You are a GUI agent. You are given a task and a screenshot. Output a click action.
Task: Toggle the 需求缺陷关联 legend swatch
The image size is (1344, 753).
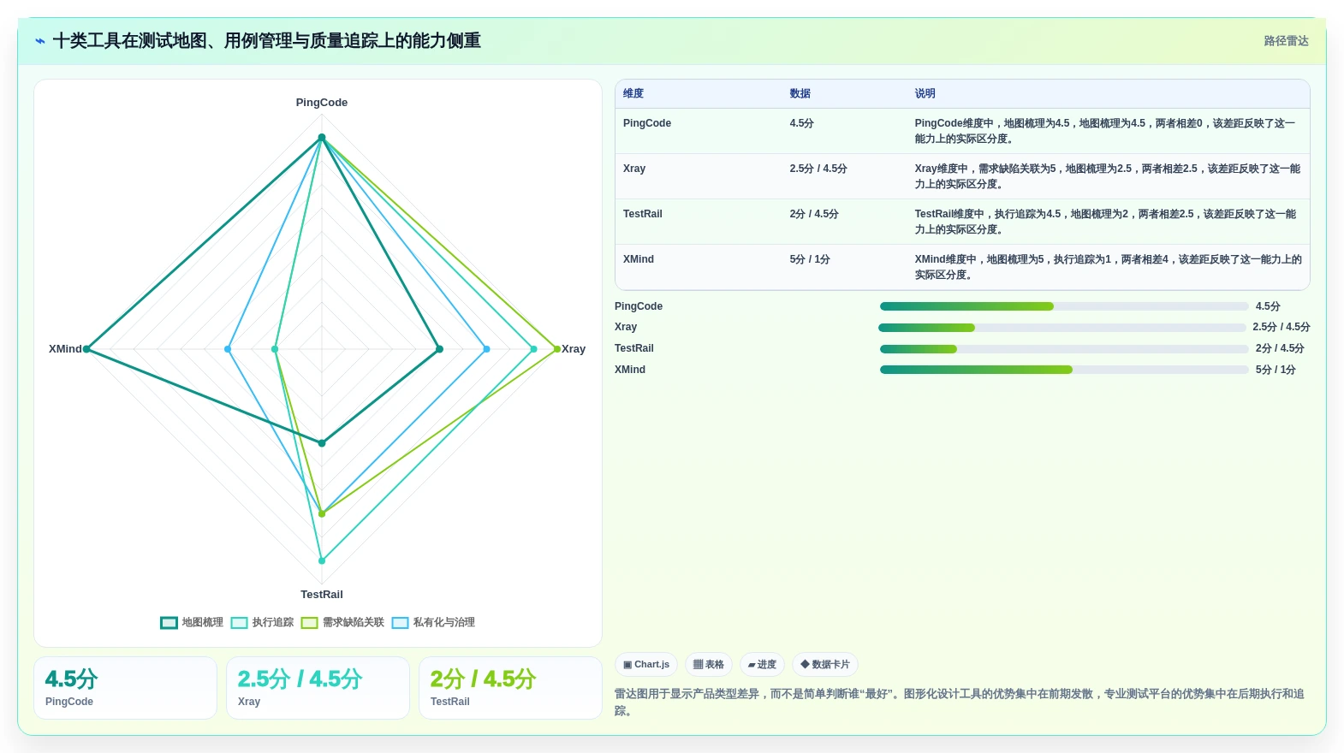(x=309, y=623)
